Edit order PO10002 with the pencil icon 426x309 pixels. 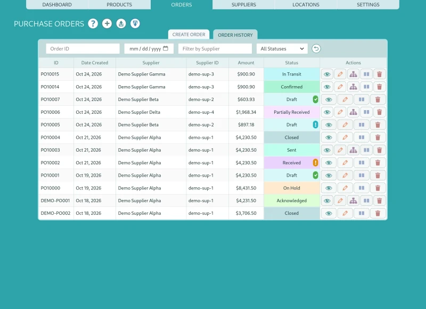(345, 163)
